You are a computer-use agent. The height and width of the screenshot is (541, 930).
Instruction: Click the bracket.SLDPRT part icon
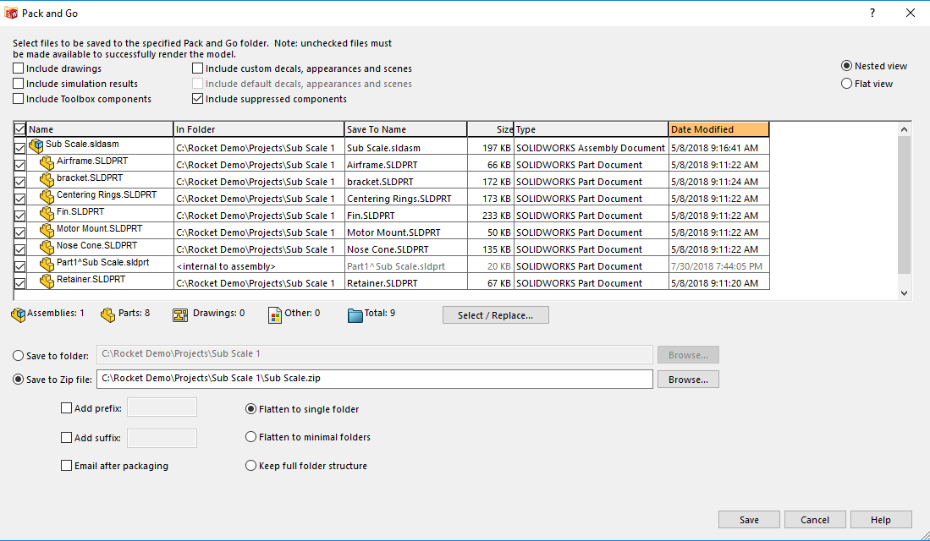pyautogui.click(x=47, y=179)
